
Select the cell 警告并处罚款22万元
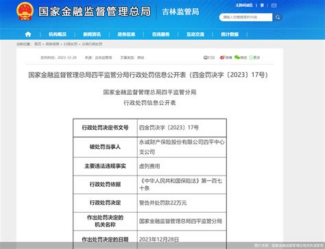pyautogui.click(x=182, y=203)
